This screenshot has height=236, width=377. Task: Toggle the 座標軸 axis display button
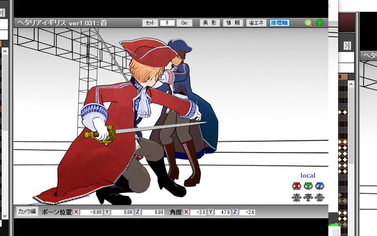(x=279, y=23)
